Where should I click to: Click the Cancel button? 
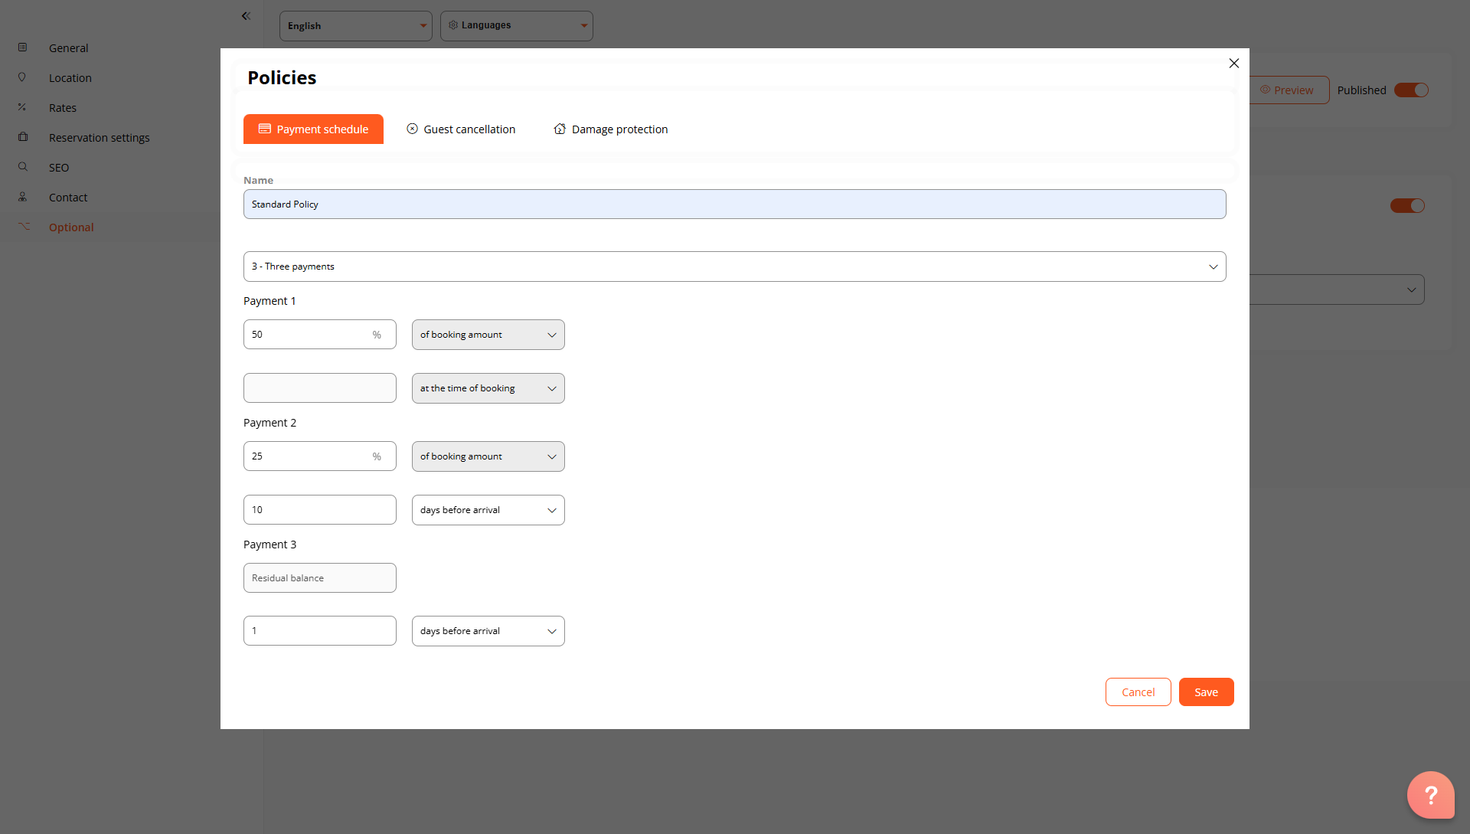tap(1138, 692)
